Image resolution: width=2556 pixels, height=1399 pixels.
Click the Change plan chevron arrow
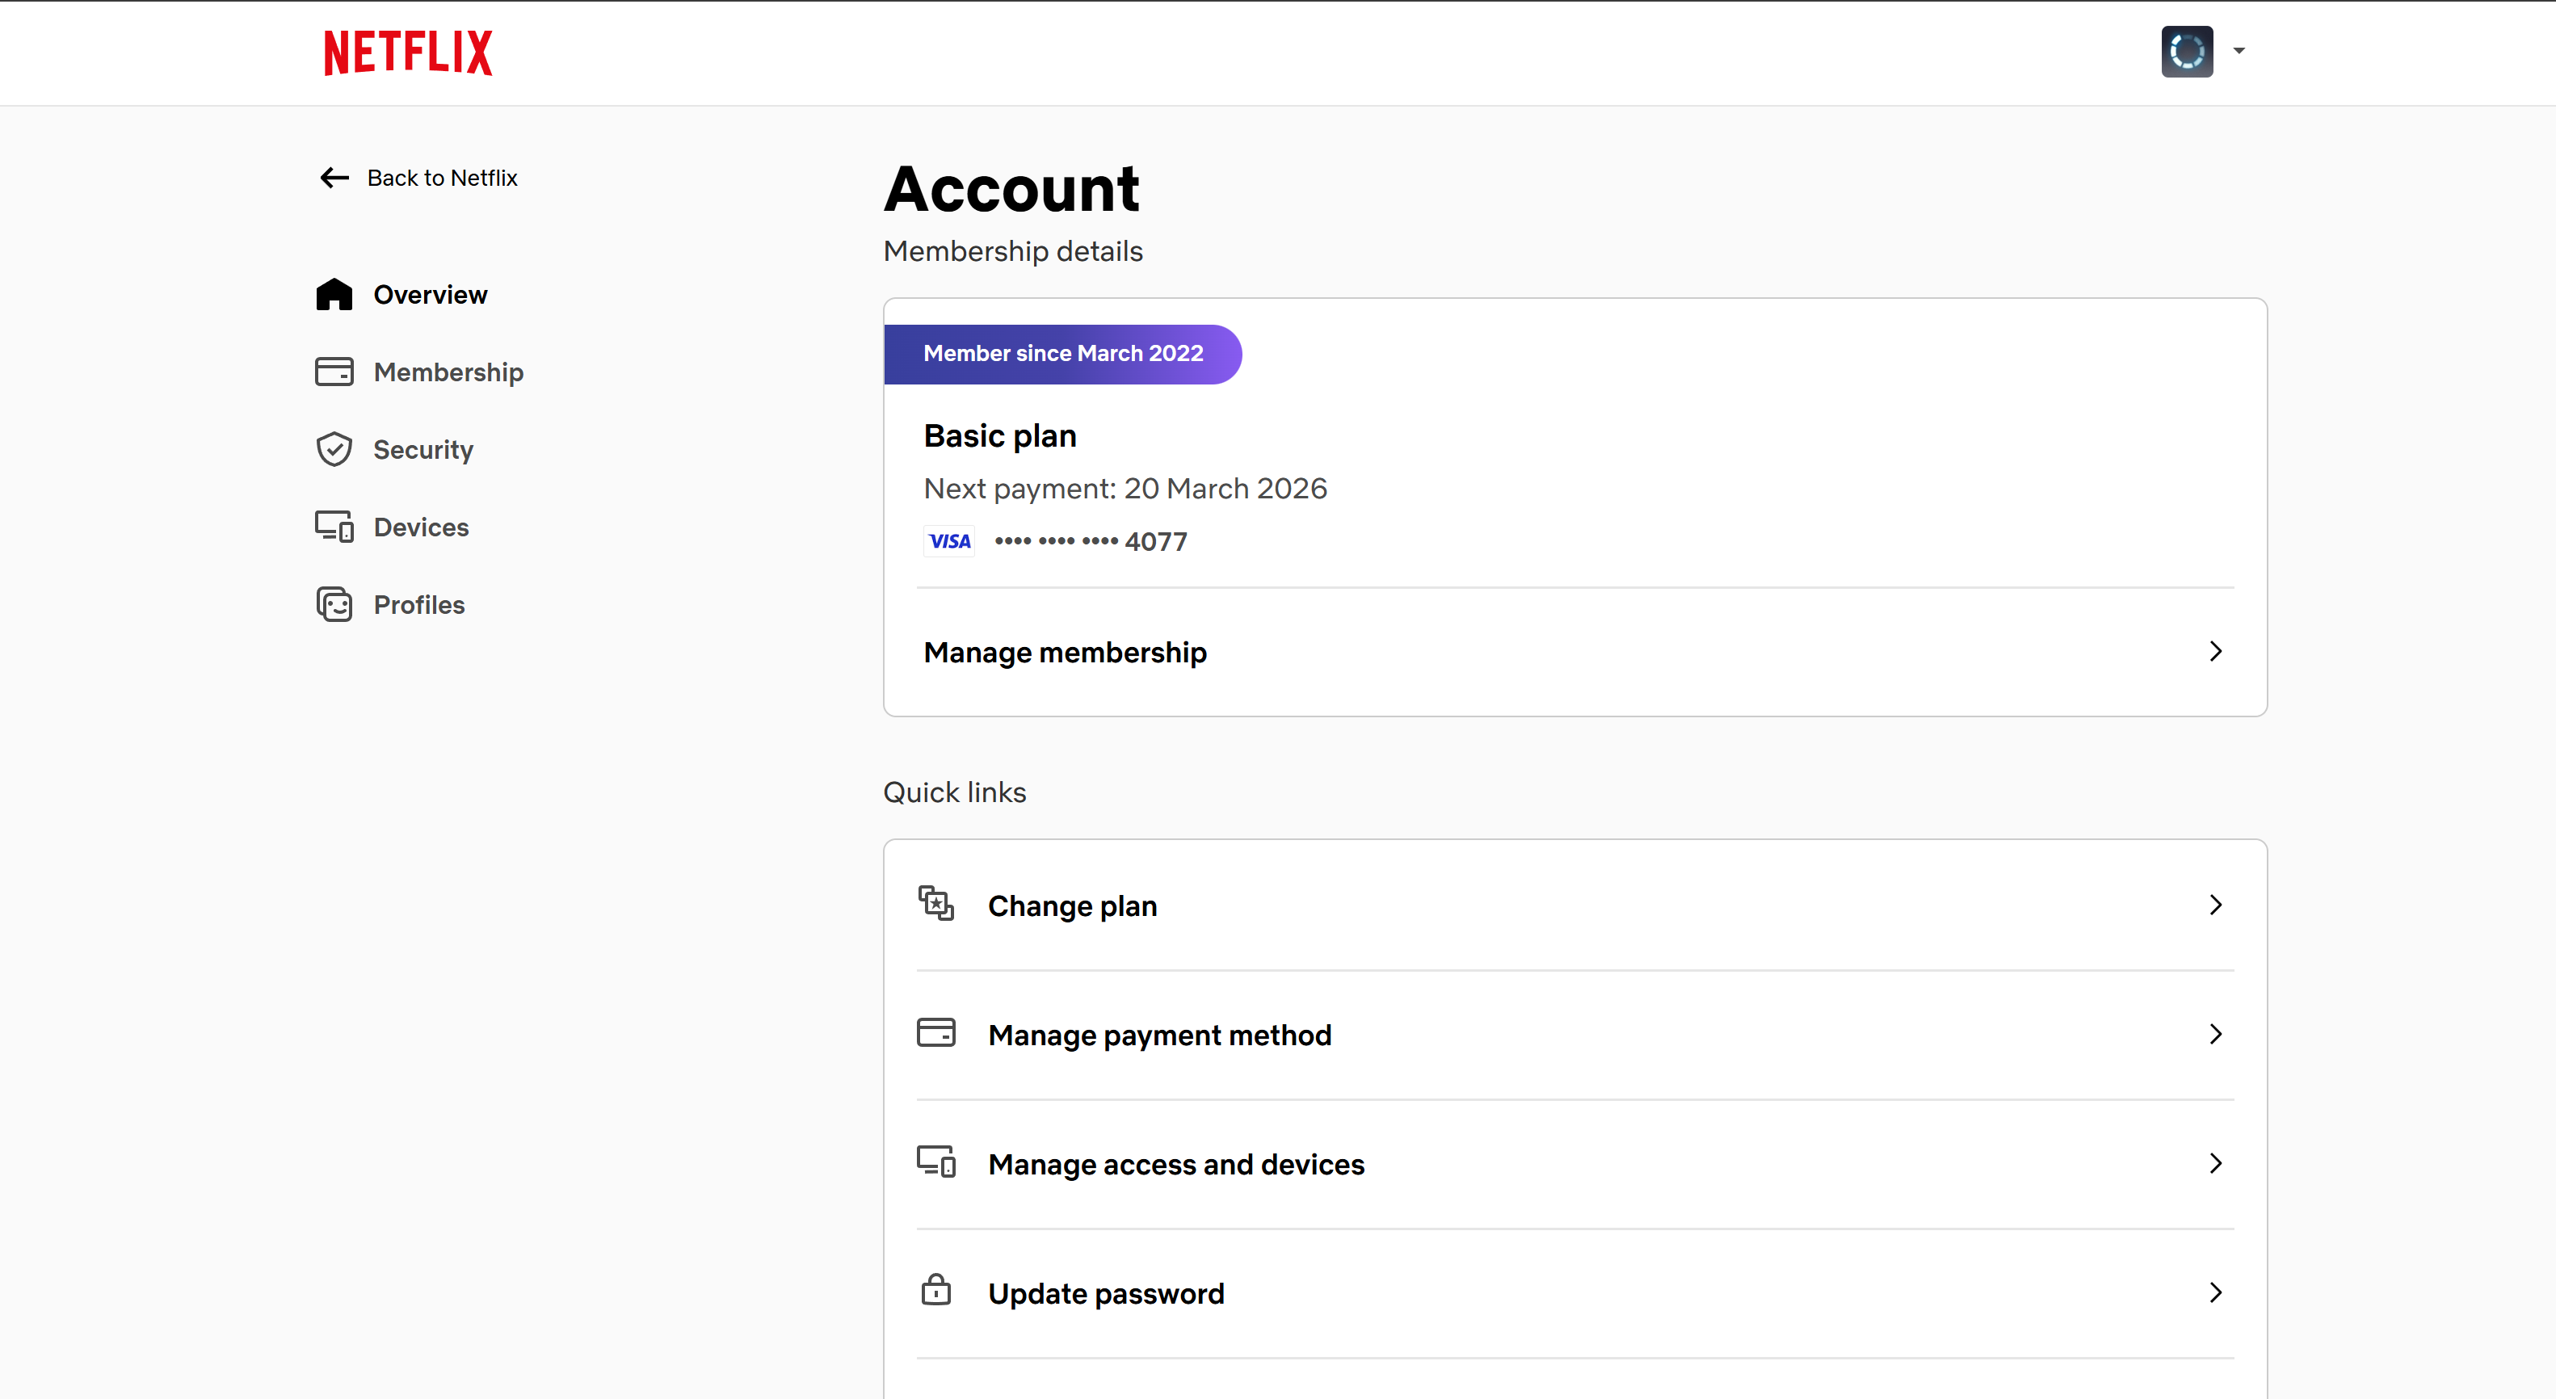click(2214, 905)
